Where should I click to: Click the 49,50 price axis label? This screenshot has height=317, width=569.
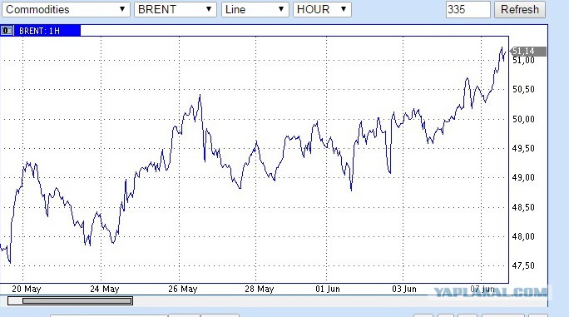click(x=523, y=148)
